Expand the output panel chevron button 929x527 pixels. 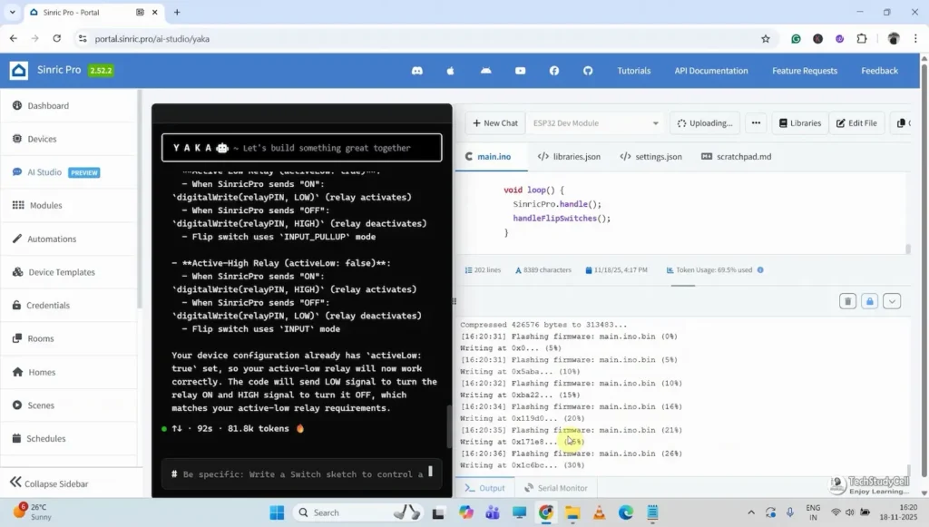click(892, 301)
